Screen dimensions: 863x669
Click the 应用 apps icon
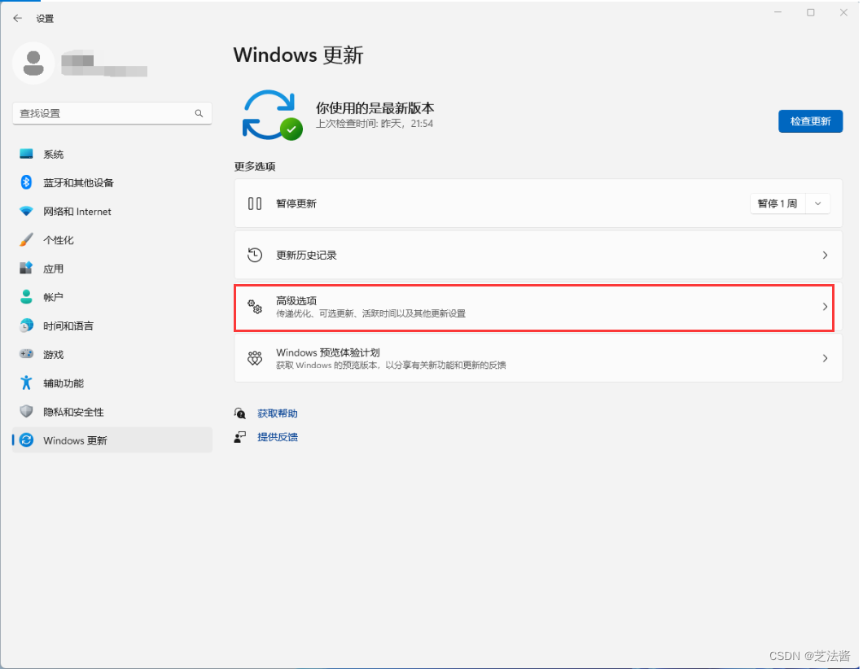pyautogui.click(x=26, y=269)
